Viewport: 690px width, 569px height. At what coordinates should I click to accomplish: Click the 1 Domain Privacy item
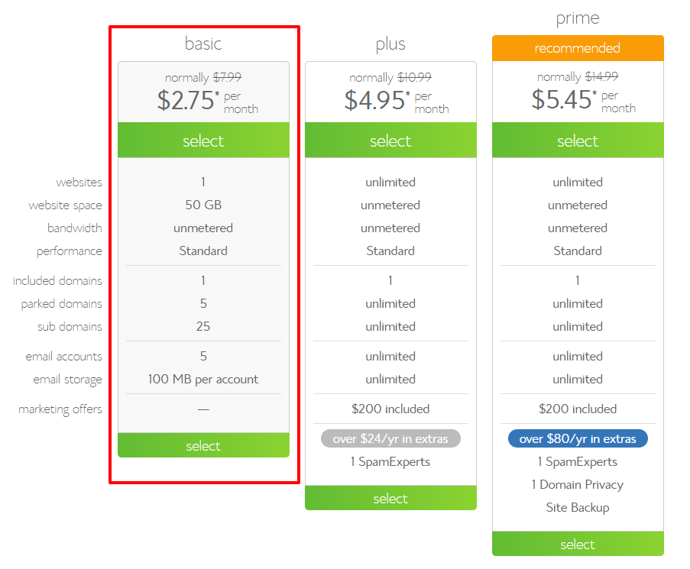tap(577, 484)
